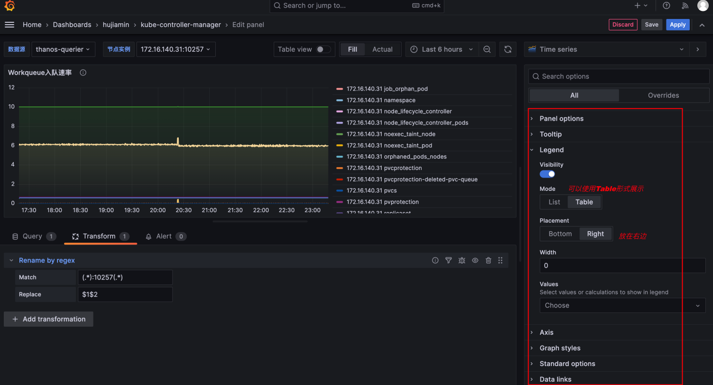Toggle the Table view switch
The image size is (713, 385).
click(323, 49)
